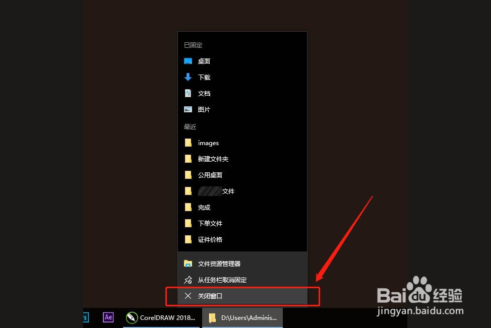
Task: Open After Effects from the taskbar
Action: [x=108, y=317]
